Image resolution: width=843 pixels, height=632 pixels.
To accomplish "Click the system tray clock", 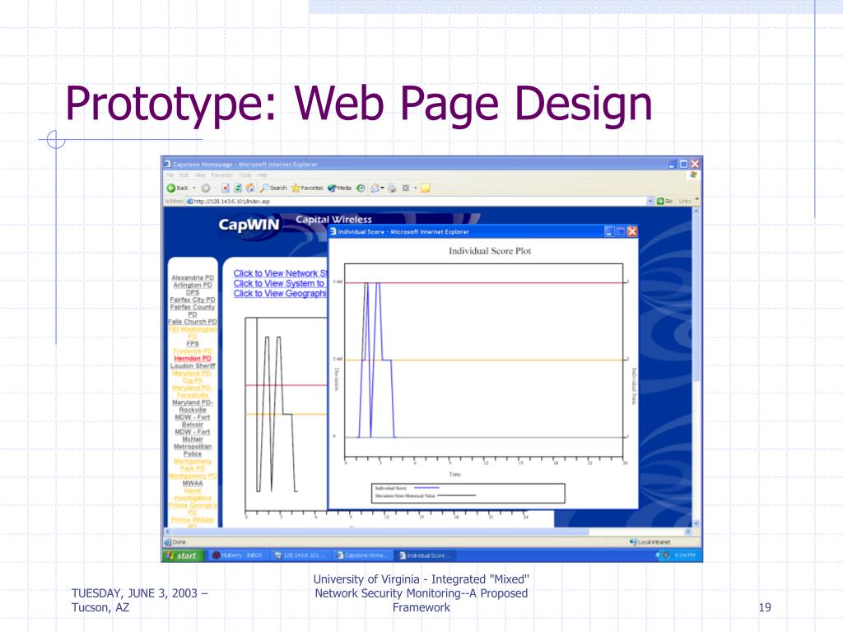I will pos(685,555).
